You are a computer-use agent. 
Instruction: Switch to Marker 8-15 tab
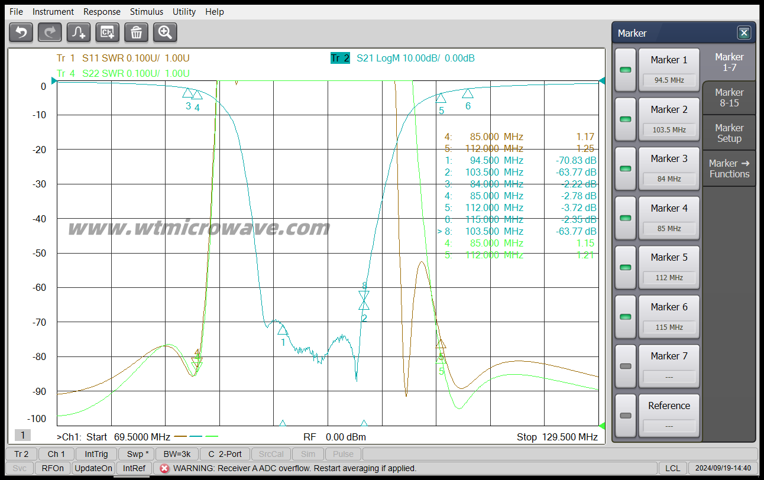[729, 98]
